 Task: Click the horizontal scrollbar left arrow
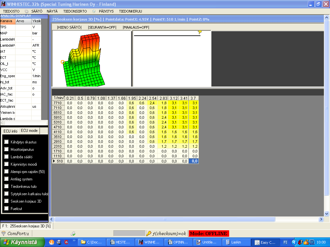tap(51, 219)
